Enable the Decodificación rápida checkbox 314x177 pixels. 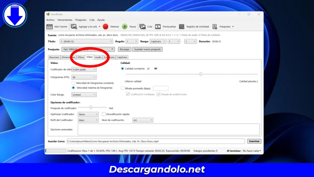tap(104, 114)
